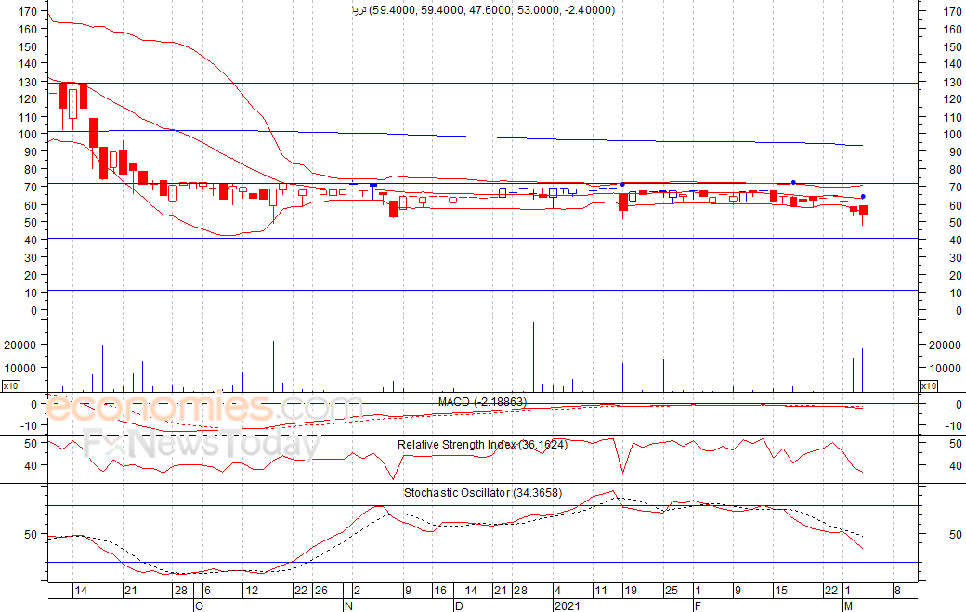966x612 pixels.
Task: Click the 40 value on left price axis
Action: [31, 241]
